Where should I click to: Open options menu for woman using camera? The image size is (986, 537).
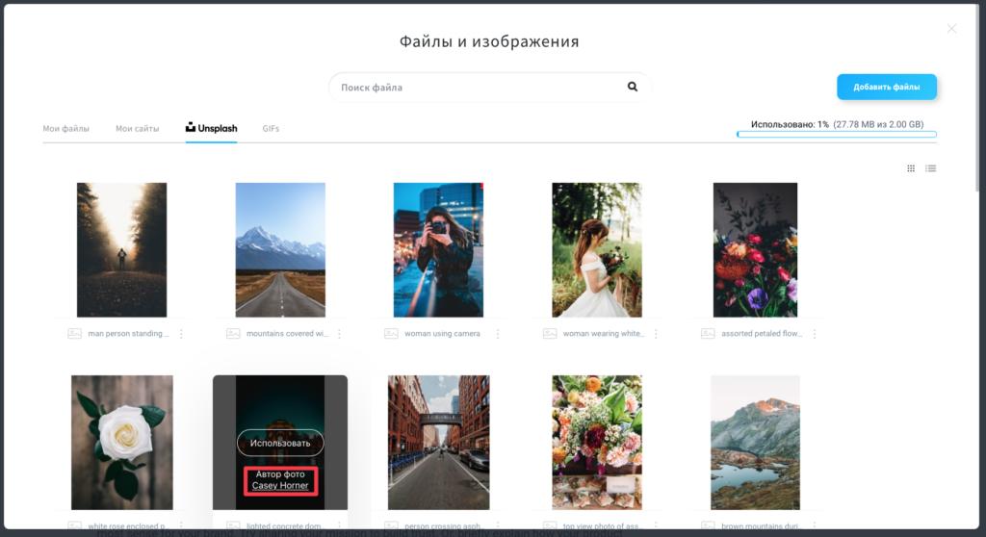tap(498, 334)
